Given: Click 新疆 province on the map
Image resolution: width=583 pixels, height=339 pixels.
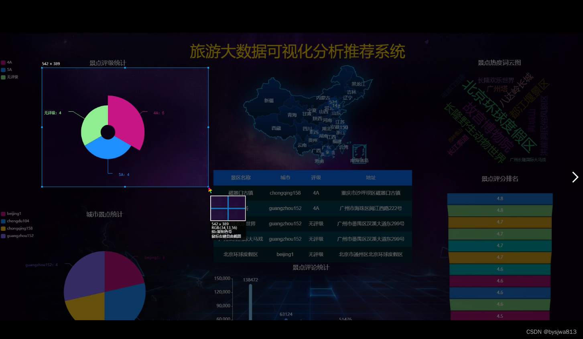Looking at the screenshot, I should [x=269, y=101].
